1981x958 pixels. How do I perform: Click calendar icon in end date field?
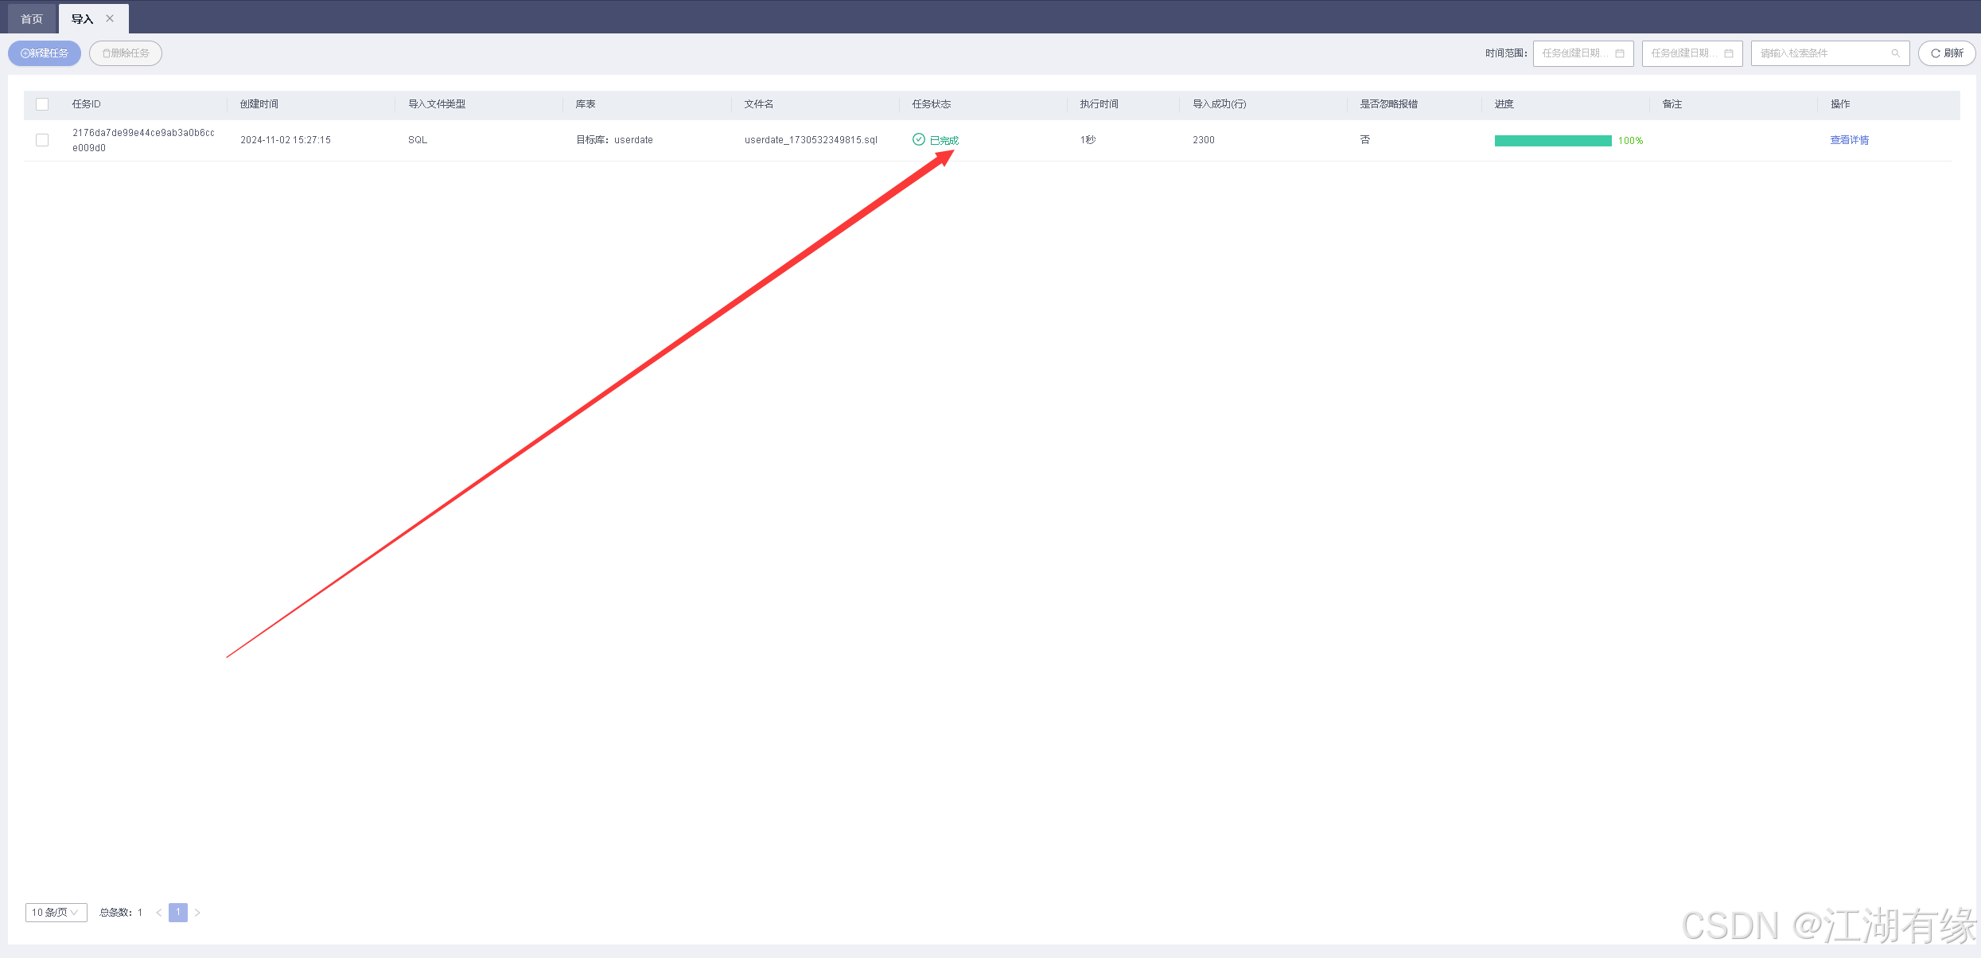[1728, 53]
